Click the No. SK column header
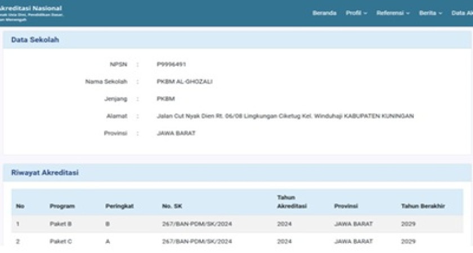 pyautogui.click(x=172, y=206)
